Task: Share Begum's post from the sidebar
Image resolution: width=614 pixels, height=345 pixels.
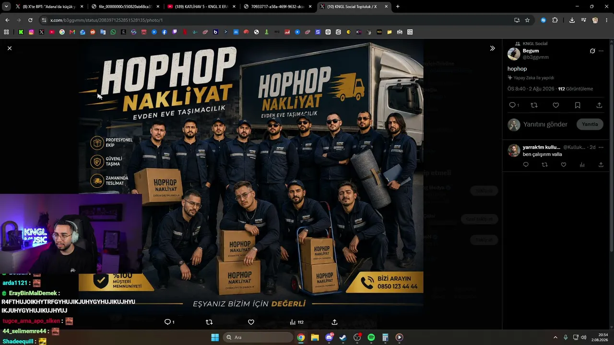Action: click(599, 105)
